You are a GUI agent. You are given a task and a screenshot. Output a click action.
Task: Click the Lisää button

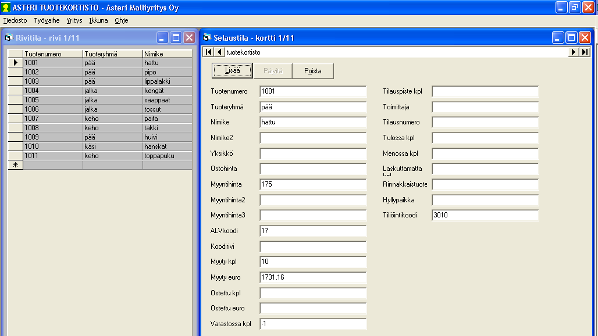[232, 71]
